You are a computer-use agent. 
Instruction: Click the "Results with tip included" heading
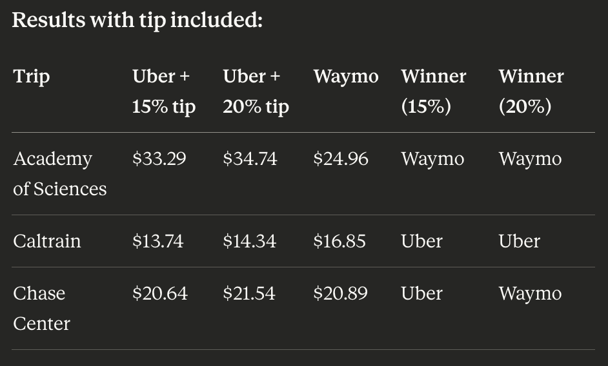137,20
